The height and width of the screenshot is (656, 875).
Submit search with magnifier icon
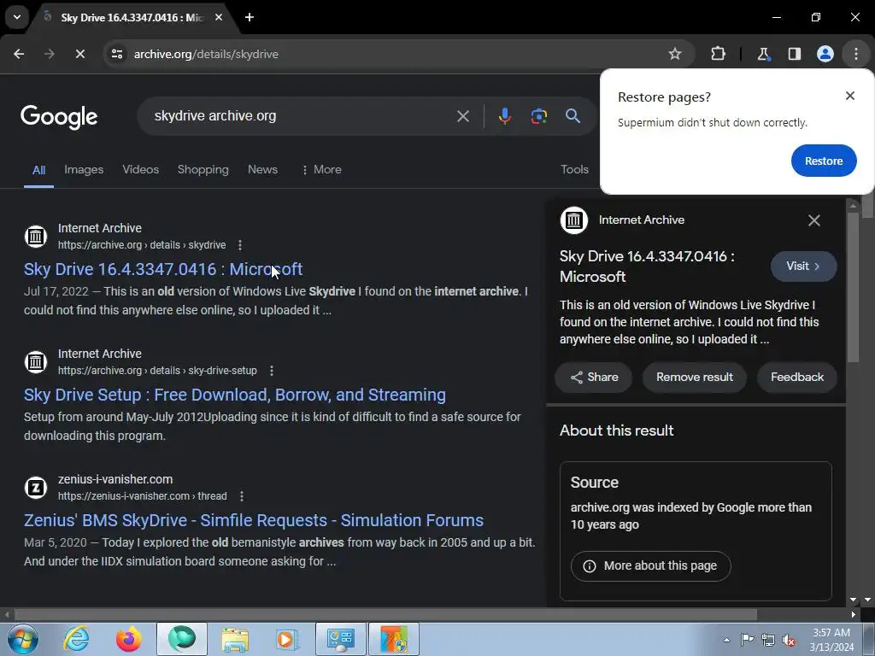click(x=573, y=116)
